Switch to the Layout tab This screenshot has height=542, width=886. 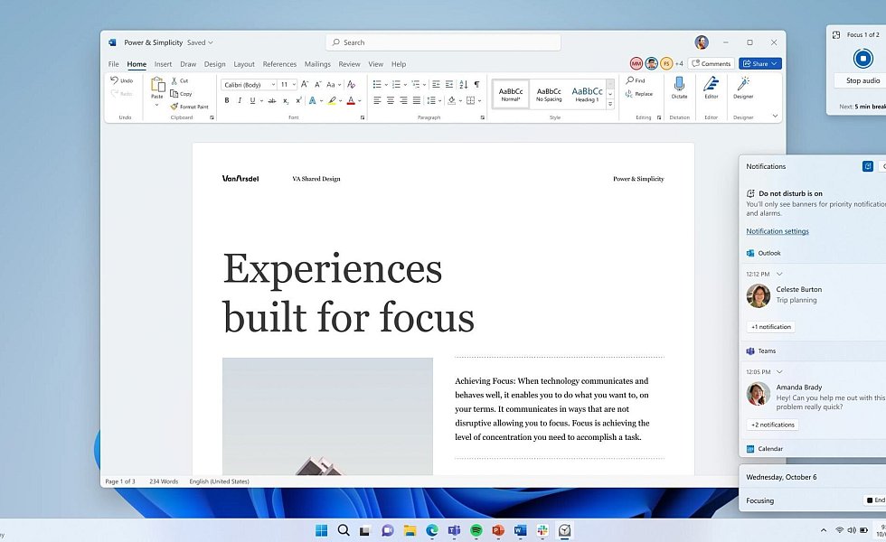click(244, 64)
